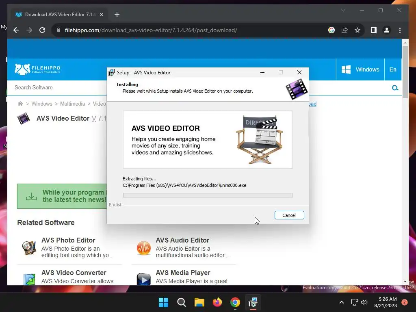Open AVS Photo Editor related software

click(x=68, y=240)
